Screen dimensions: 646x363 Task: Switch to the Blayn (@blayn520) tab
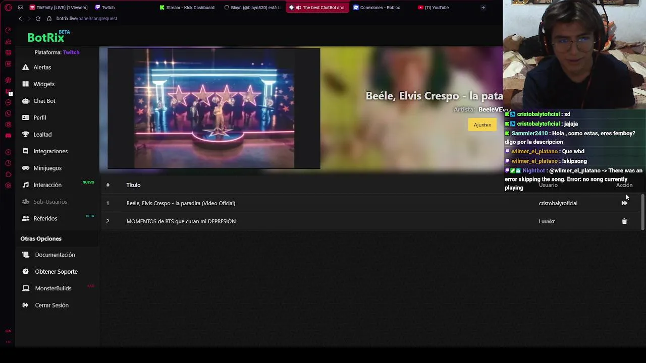click(252, 8)
